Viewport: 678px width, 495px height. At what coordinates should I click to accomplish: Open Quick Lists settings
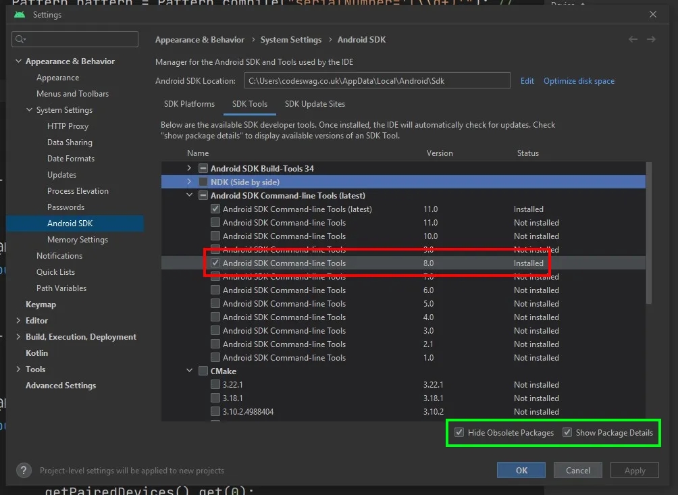pos(56,272)
